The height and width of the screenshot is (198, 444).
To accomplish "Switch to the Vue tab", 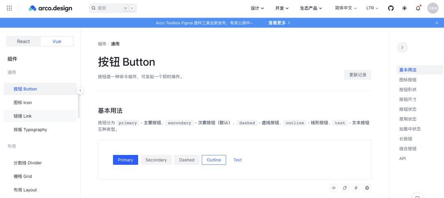I will tap(57, 41).
